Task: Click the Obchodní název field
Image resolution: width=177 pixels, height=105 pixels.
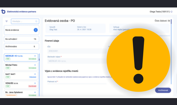Action: point(77,61)
